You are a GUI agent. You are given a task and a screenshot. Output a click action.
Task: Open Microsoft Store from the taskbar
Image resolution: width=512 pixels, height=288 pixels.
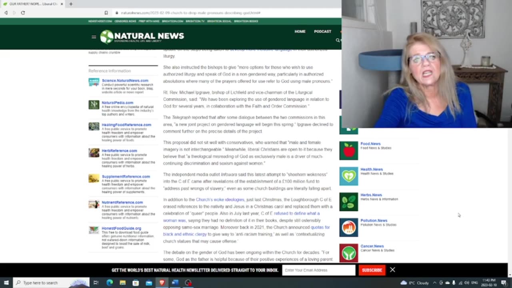click(136, 283)
